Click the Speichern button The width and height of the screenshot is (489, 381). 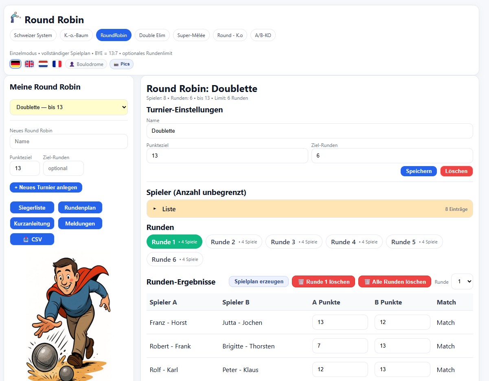click(x=418, y=171)
